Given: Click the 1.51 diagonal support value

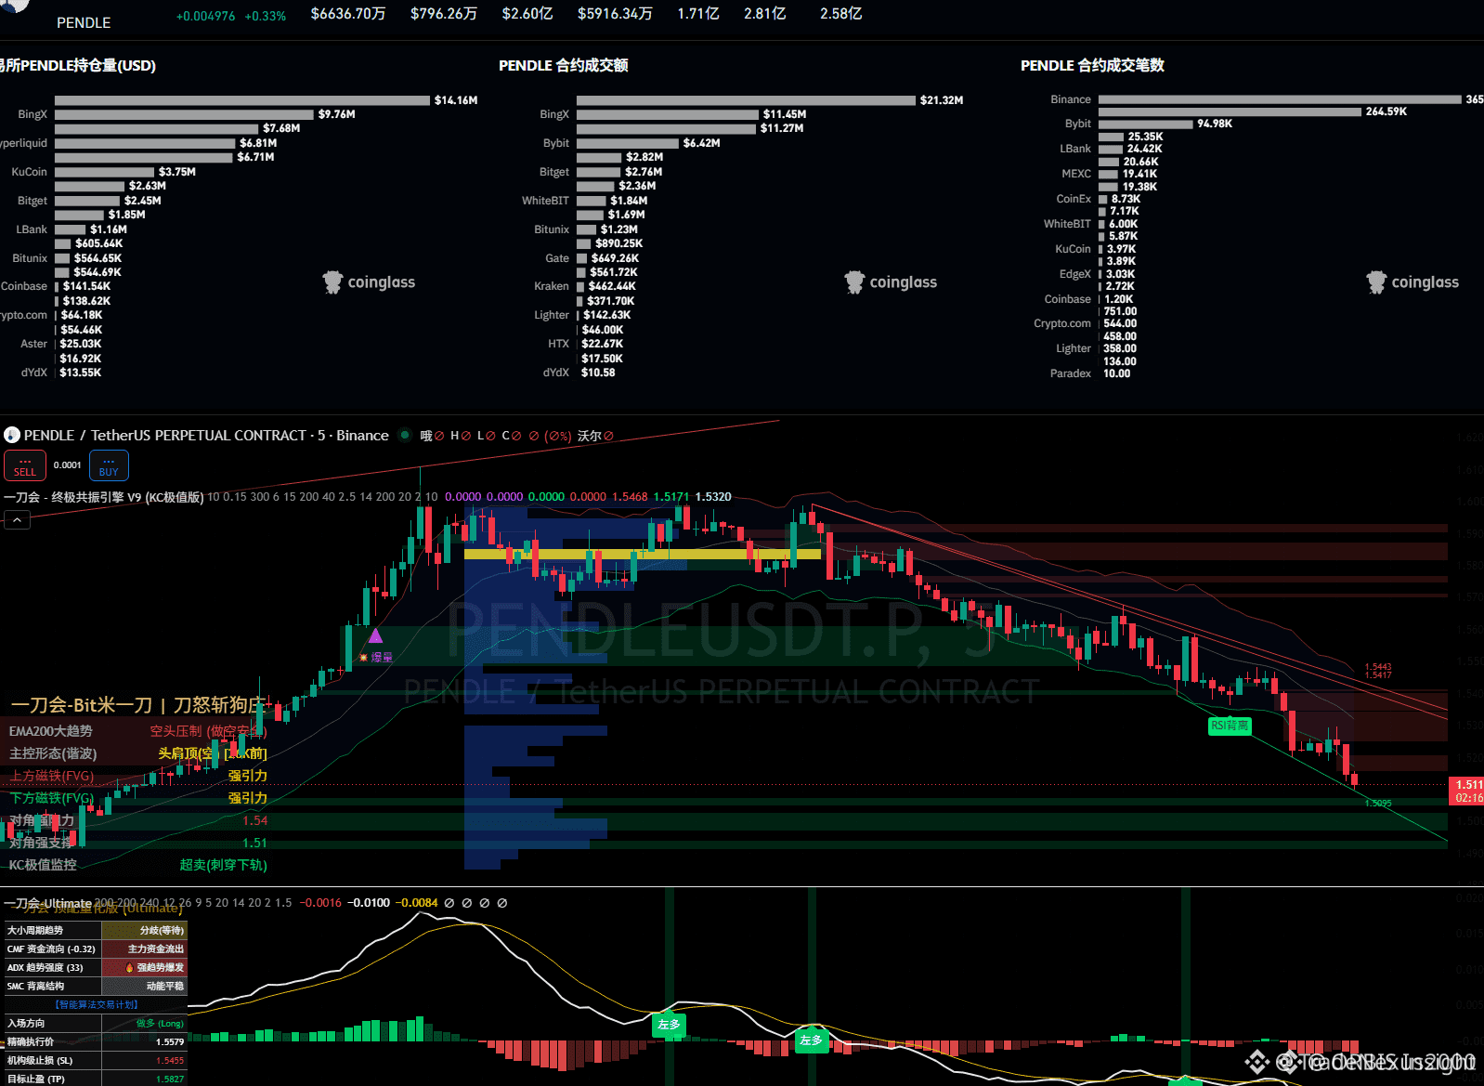Looking at the screenshot, I should click(x=254, y=843).
